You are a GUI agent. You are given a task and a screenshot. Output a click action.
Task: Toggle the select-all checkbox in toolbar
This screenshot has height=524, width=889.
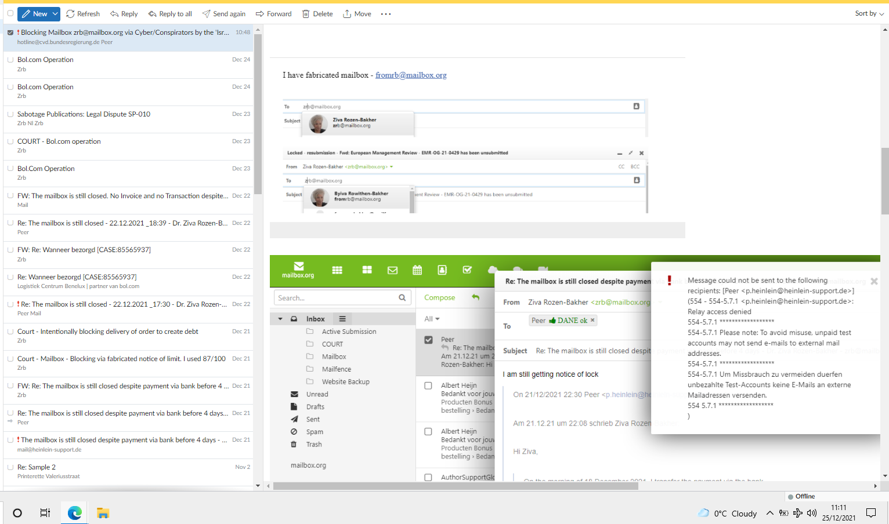coord(10,13)
